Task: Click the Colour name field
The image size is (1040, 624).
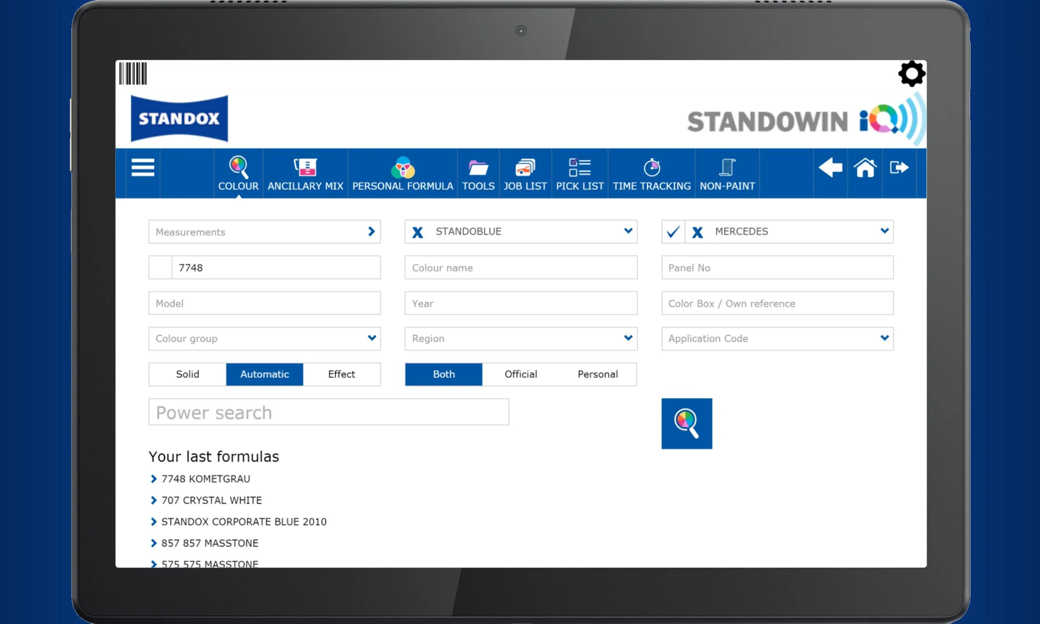Action: (x=521, y=267)
